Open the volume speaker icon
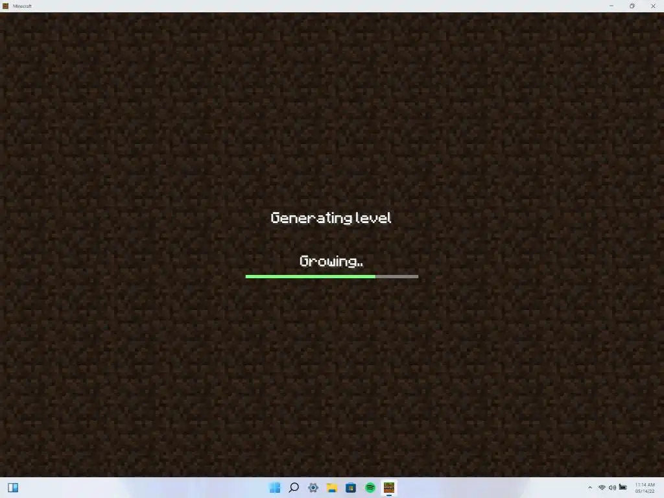Viewport: 664px width, 498px height. 612,488
